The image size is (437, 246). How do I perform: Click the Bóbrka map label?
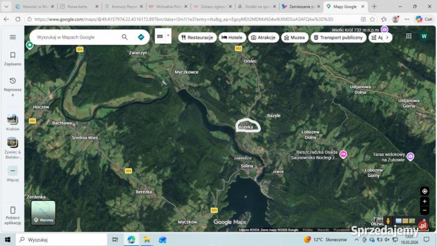(x=246, y=127)
